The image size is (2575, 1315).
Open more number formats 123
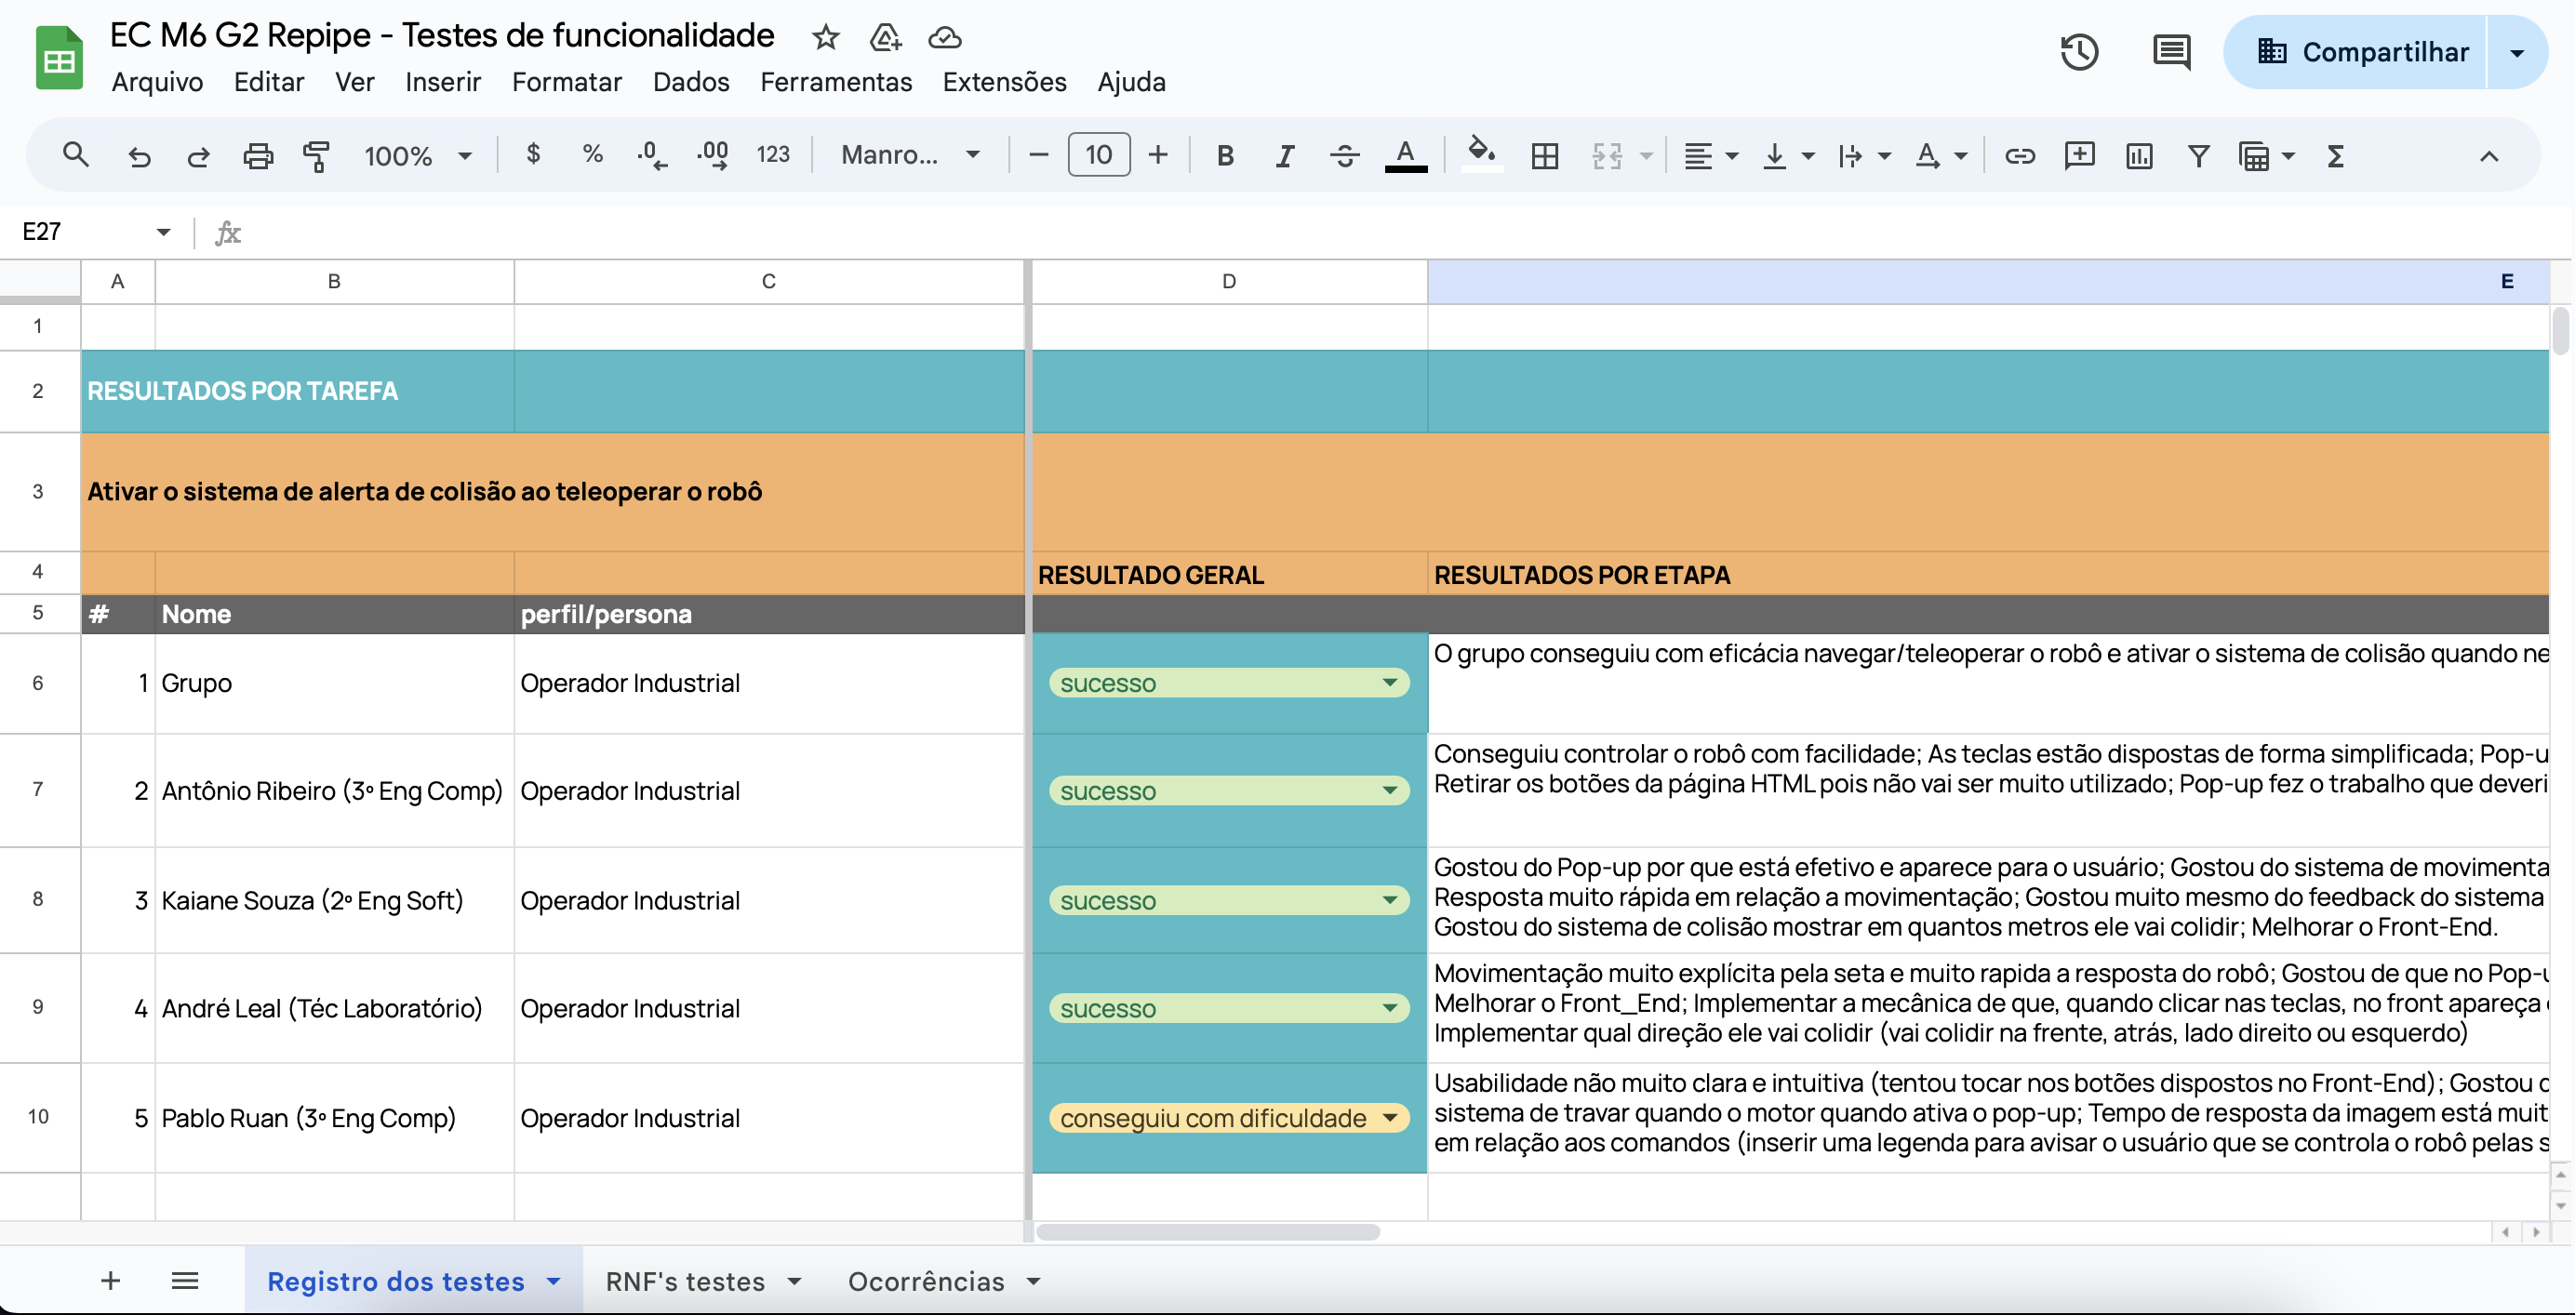click(773, 155)
